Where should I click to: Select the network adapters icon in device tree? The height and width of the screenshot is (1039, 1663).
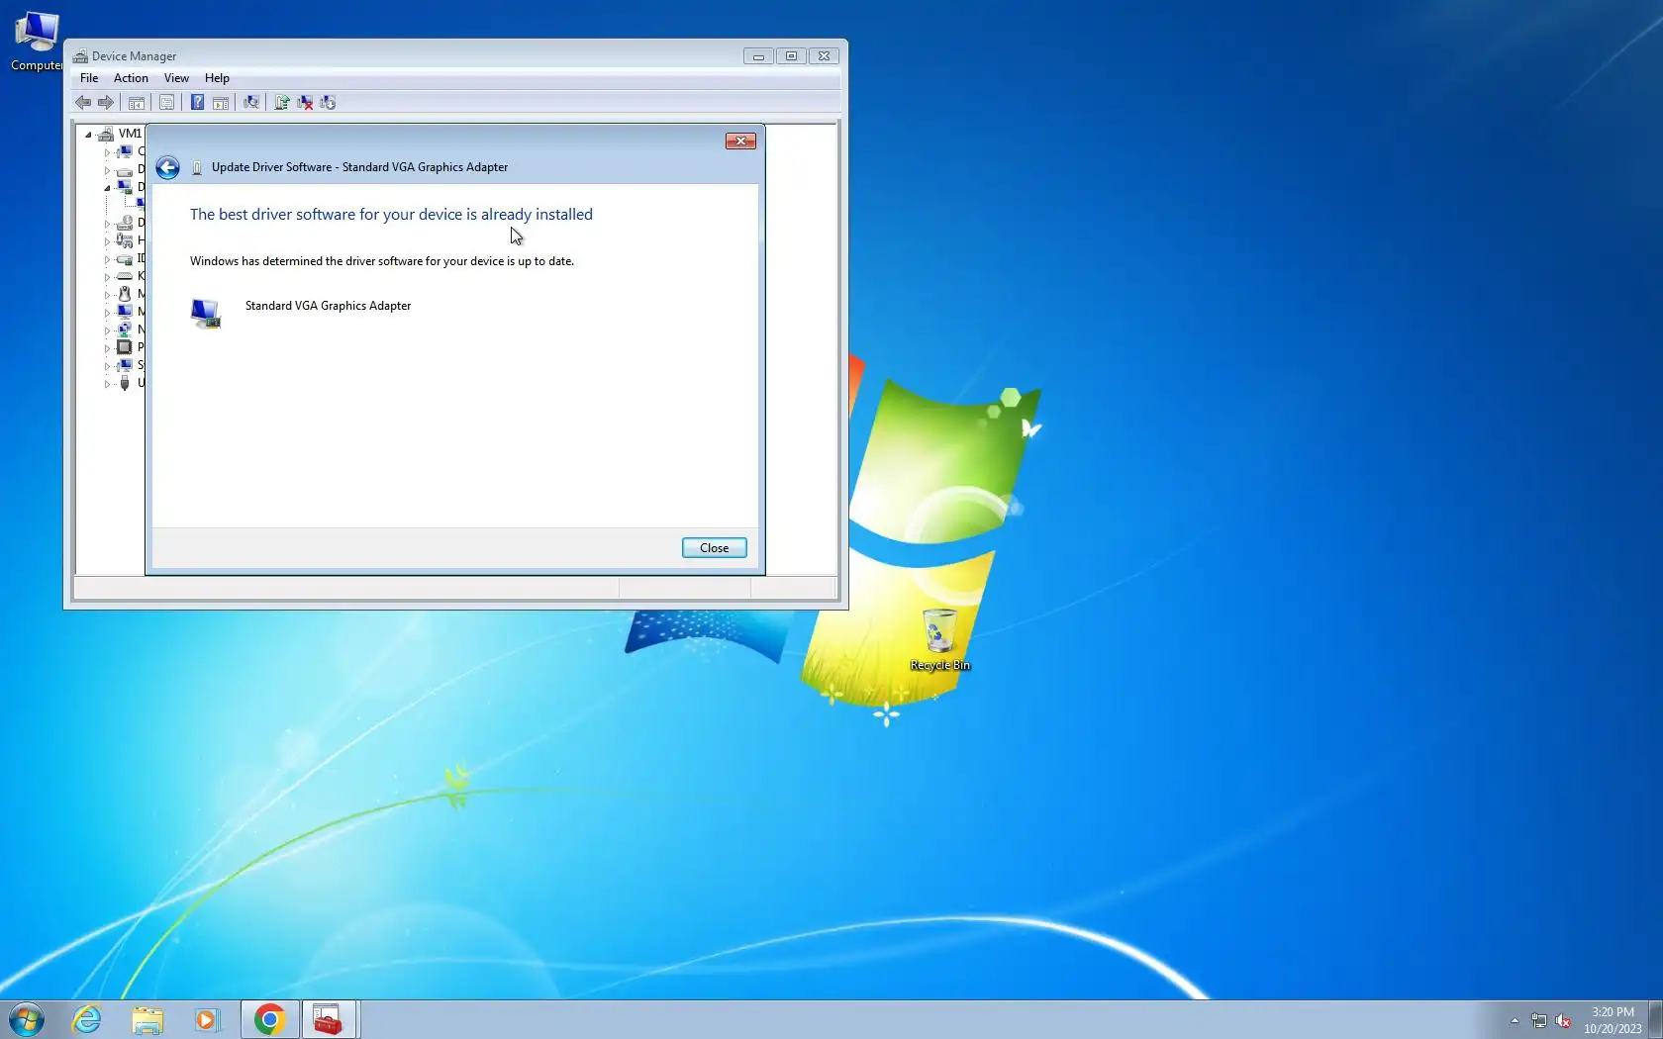click(x=125, y=330)
